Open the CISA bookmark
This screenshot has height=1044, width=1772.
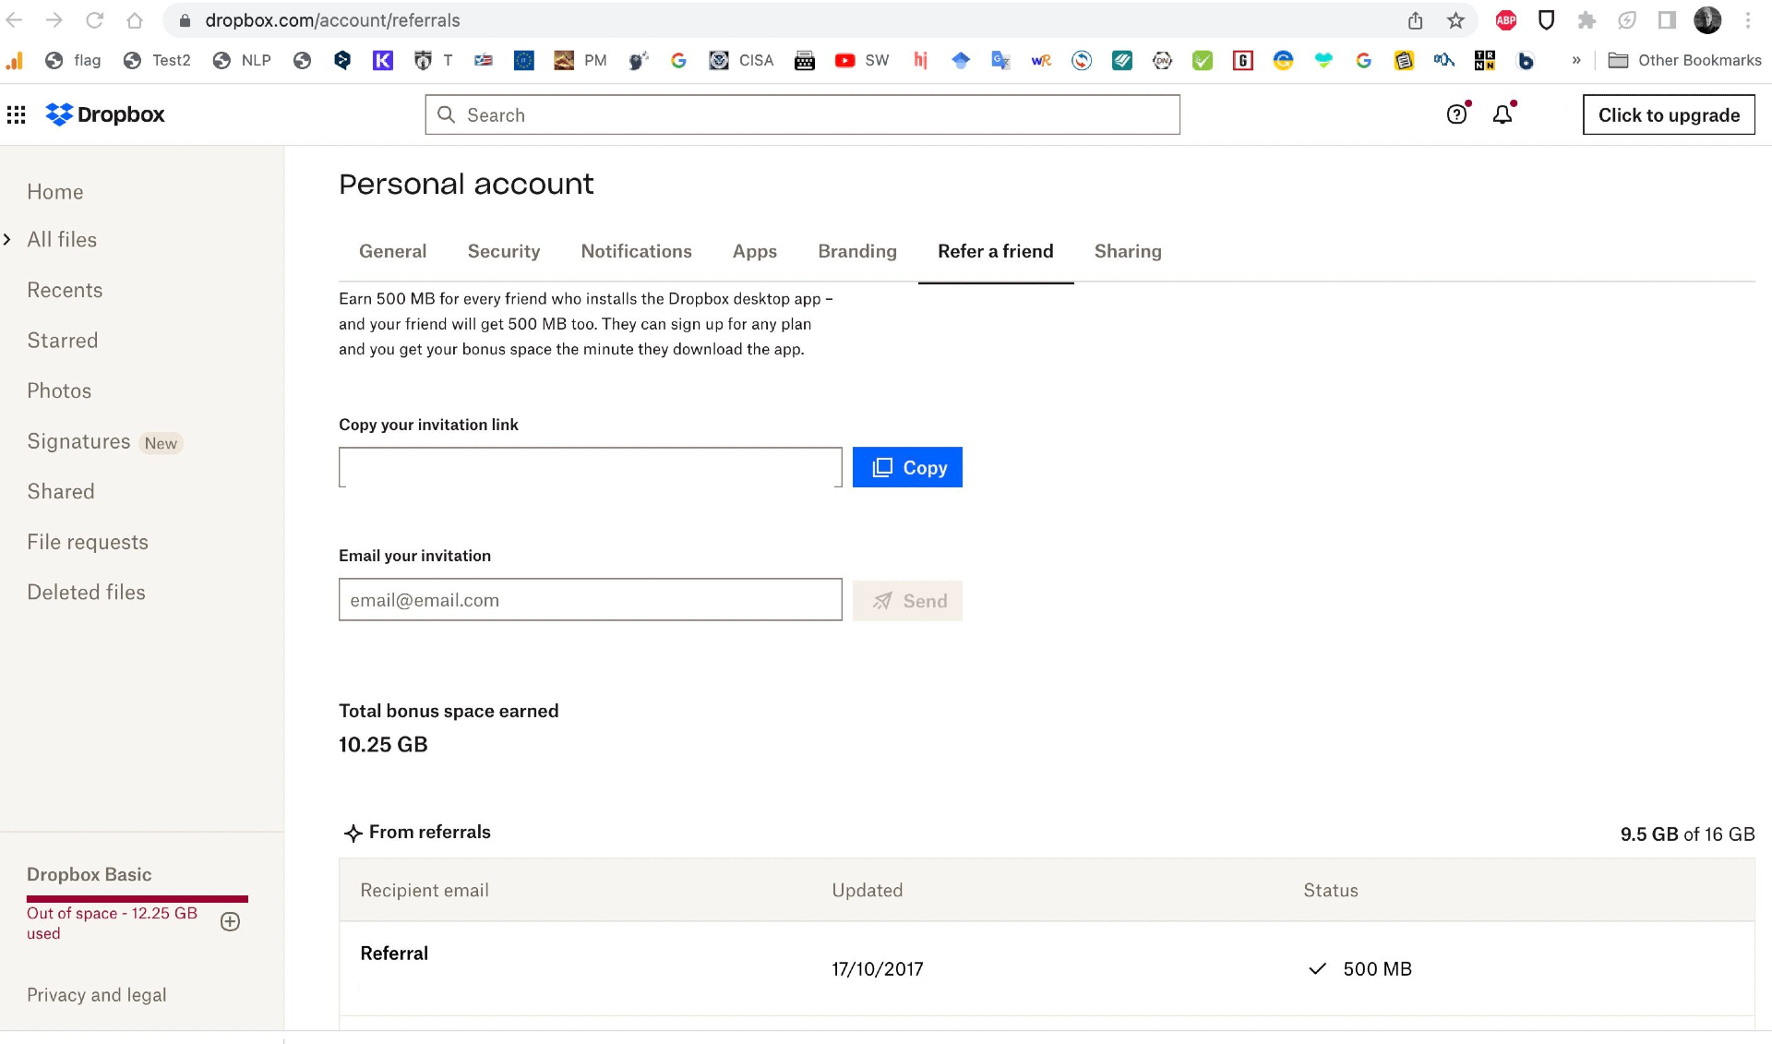pos(741,60)
